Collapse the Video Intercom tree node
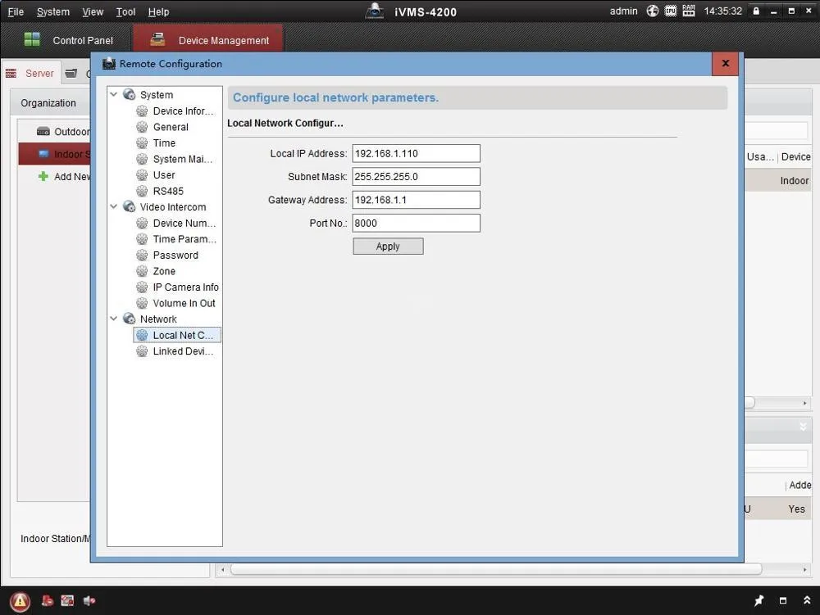Viewport: 820px width, 615px height. pyautogui.click(x=113, y=206)
